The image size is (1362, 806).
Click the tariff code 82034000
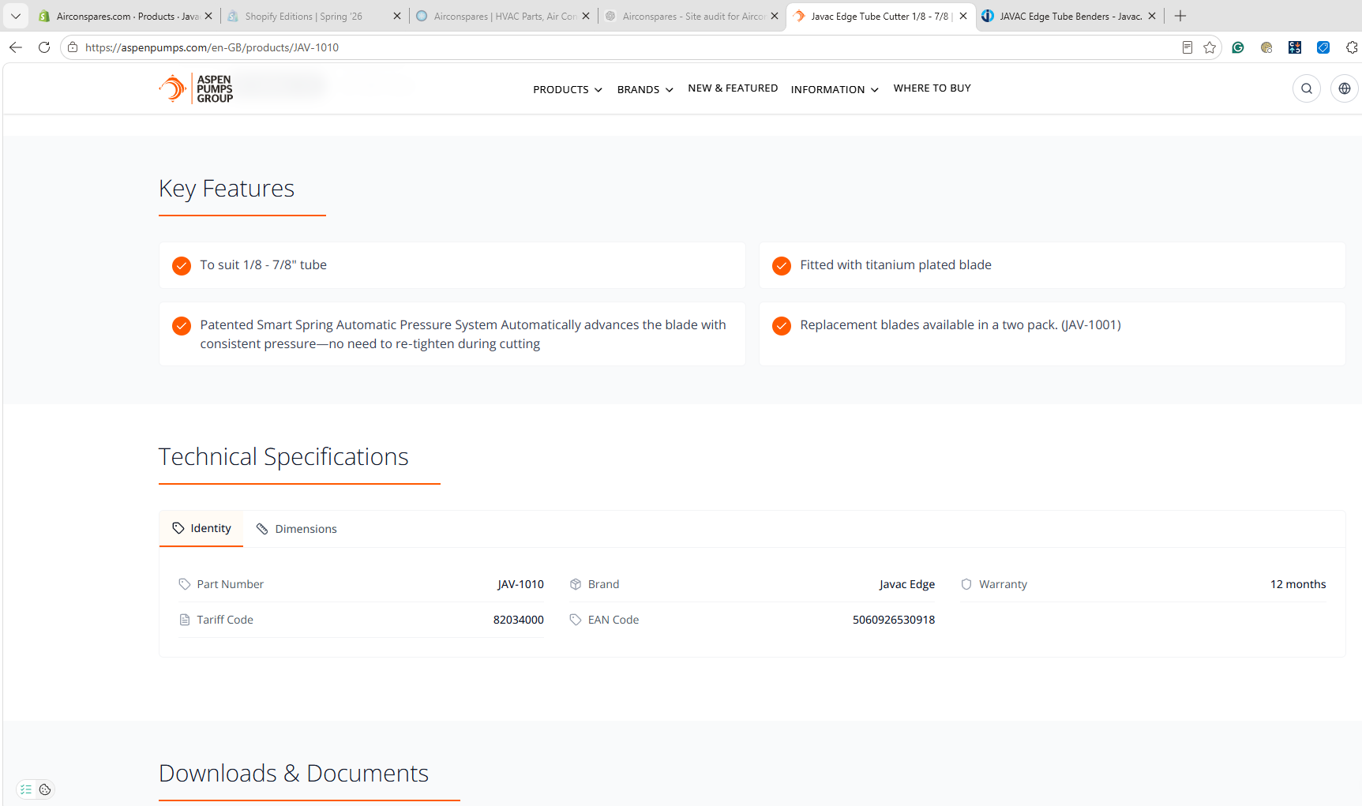pyautogui.click(x=519, y=620)
